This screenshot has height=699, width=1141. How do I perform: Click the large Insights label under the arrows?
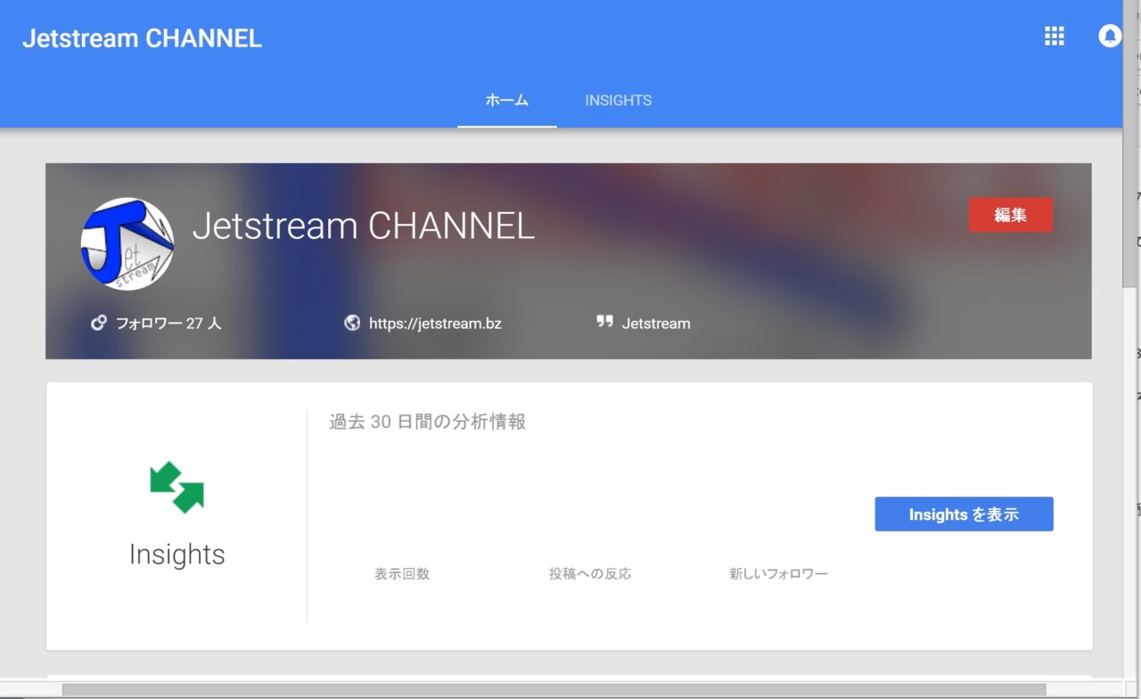(x=176, y=555)
